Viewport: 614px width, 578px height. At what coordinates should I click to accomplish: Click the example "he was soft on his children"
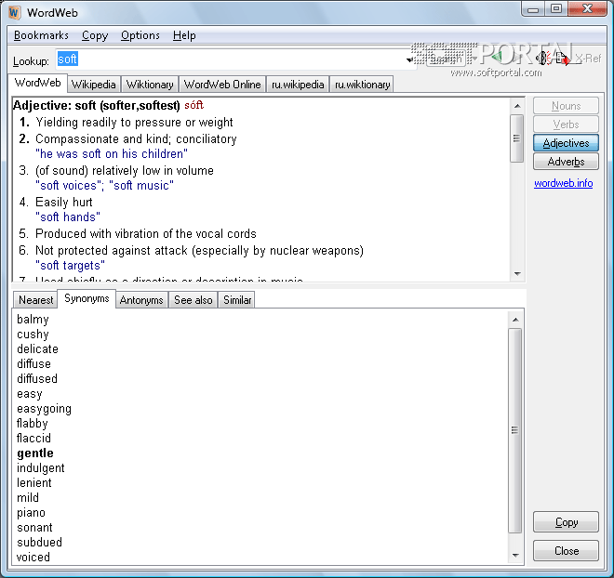[112, 153]
